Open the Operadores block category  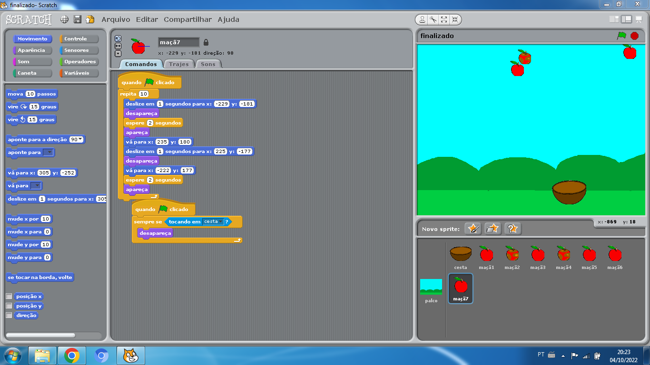point(79,62)
